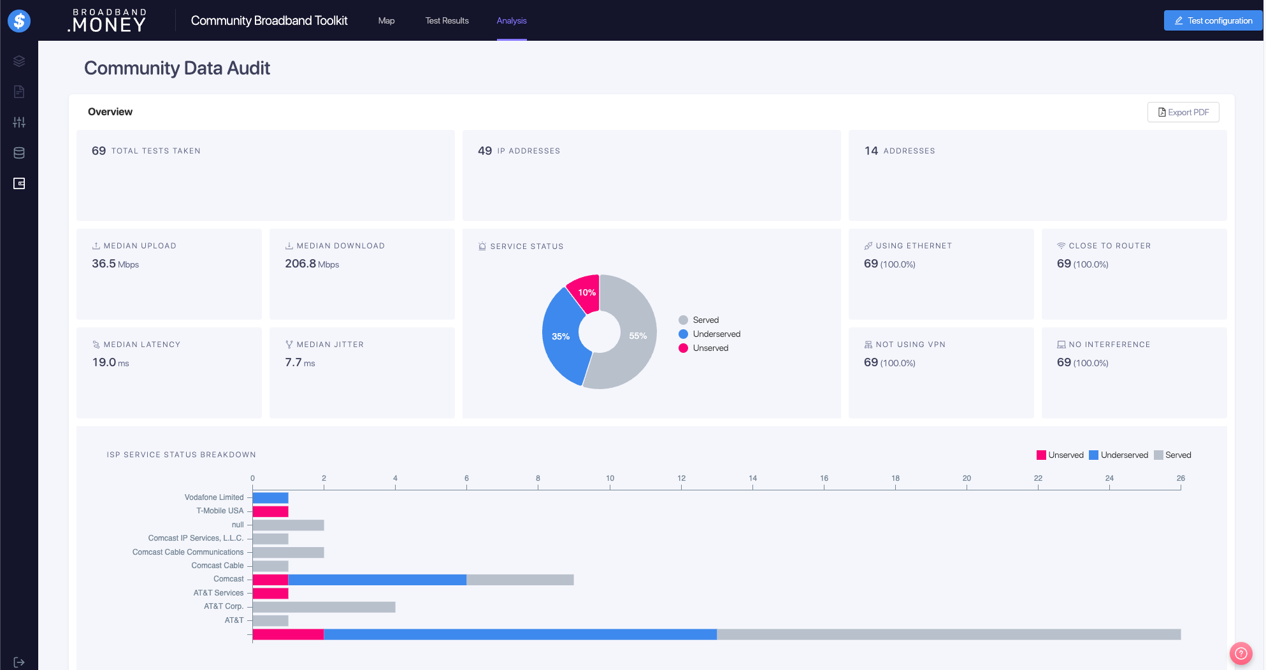This screenshot has width=1266, height=670.
Task: Click the Test configuration button
Action: 1212,20
